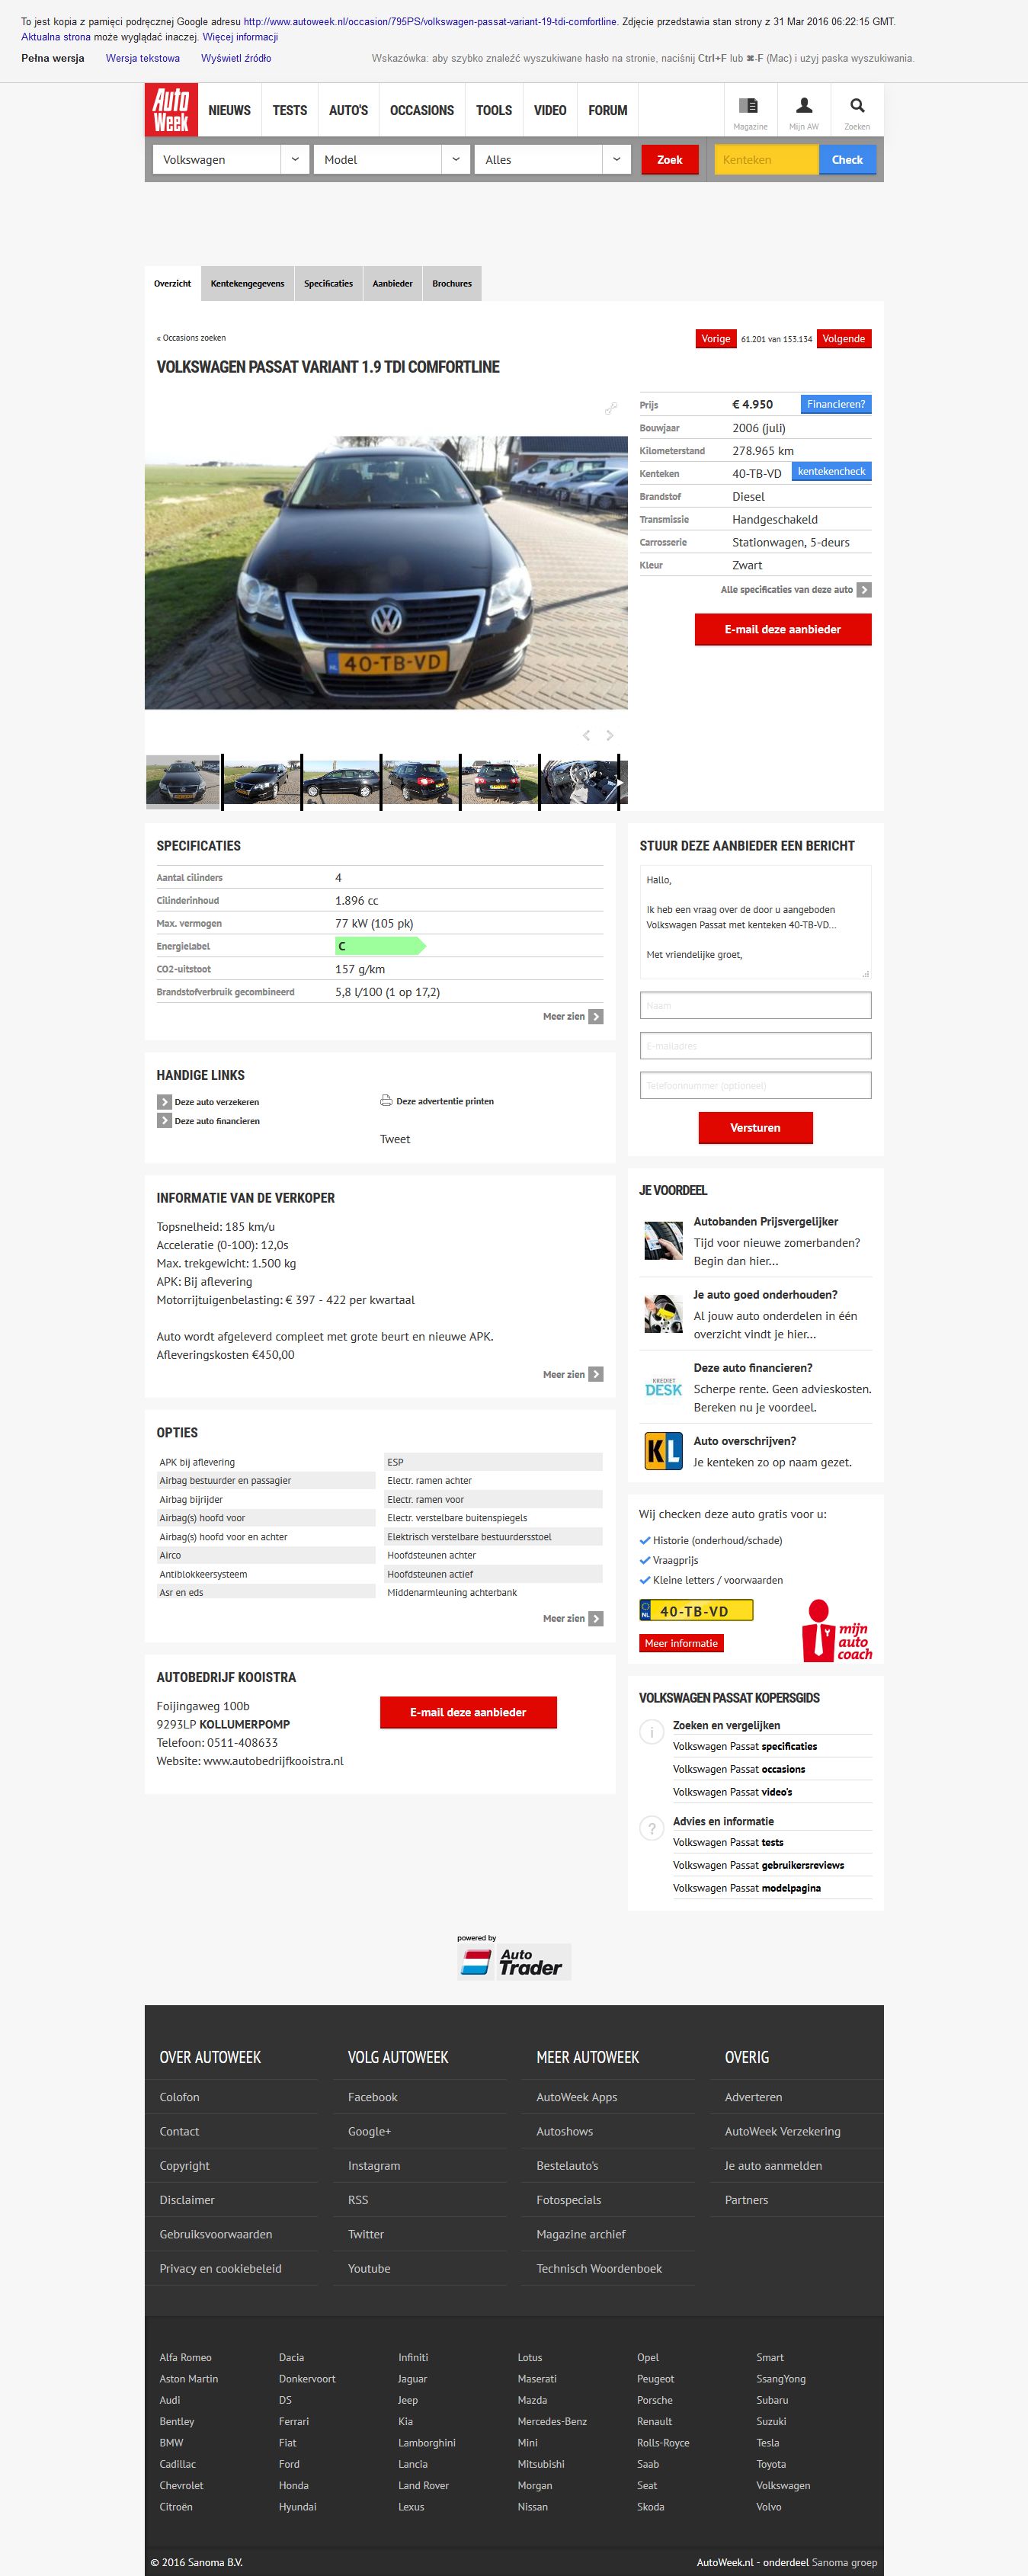
Task: Click the blue Check button
Action: tap(847, 160)
